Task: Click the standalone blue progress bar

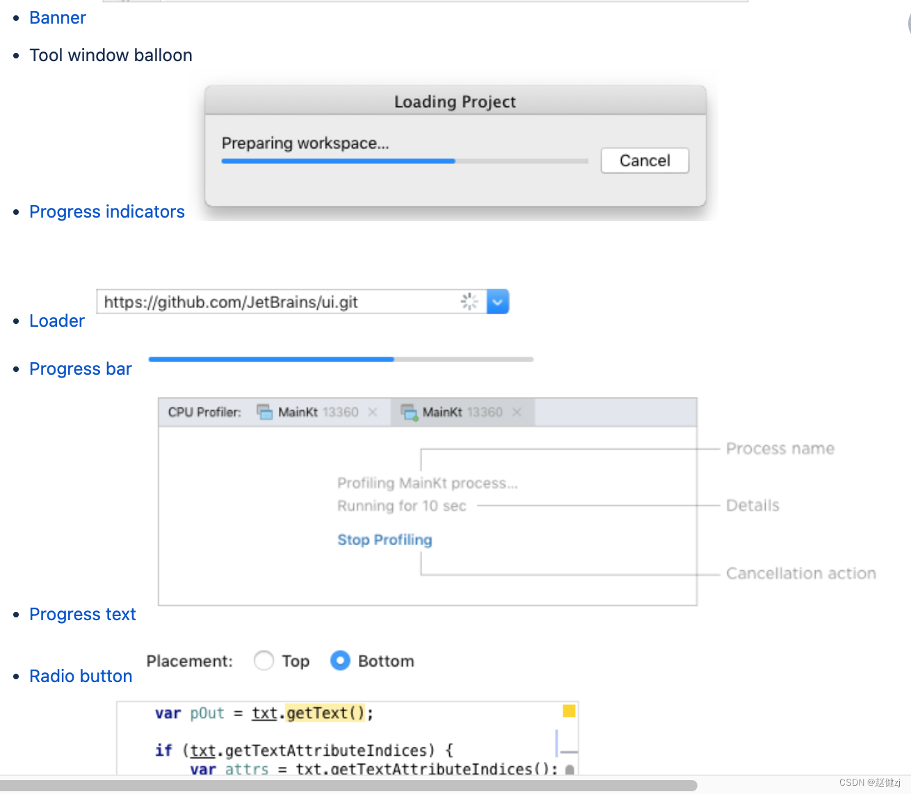Action: point(341,359)
